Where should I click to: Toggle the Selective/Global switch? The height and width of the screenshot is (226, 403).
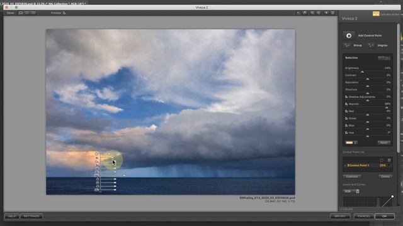[384, 58]
